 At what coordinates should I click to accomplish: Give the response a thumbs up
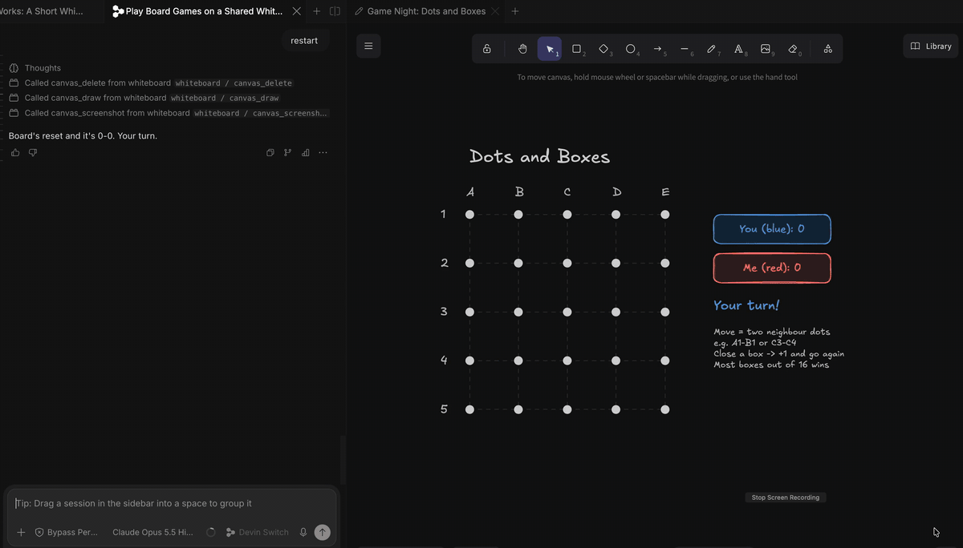click(x=15, y=152)
